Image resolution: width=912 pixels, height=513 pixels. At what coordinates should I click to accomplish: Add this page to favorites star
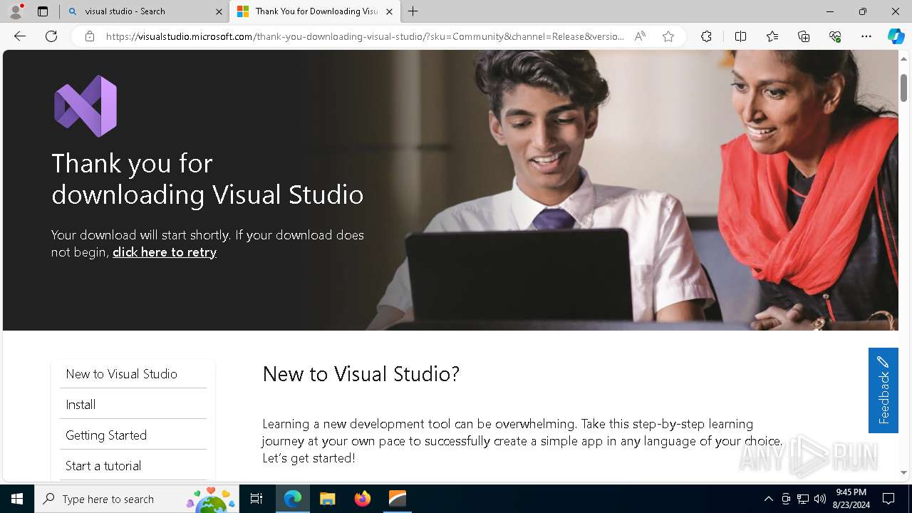click(x=668, y=36)
